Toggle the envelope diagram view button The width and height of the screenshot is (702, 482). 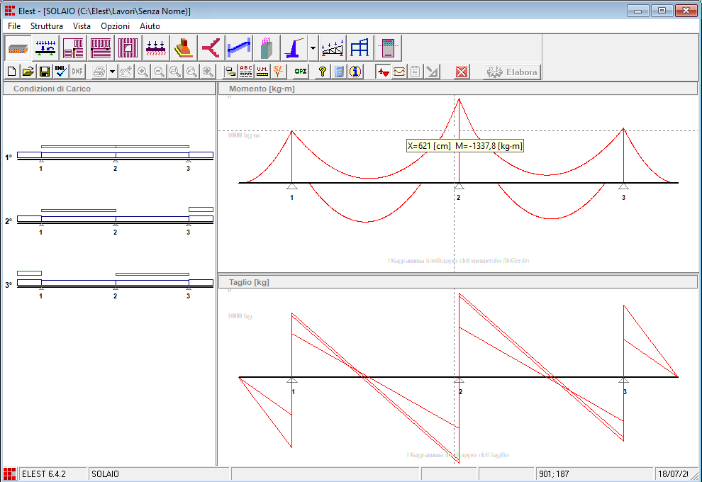point(399,72)
